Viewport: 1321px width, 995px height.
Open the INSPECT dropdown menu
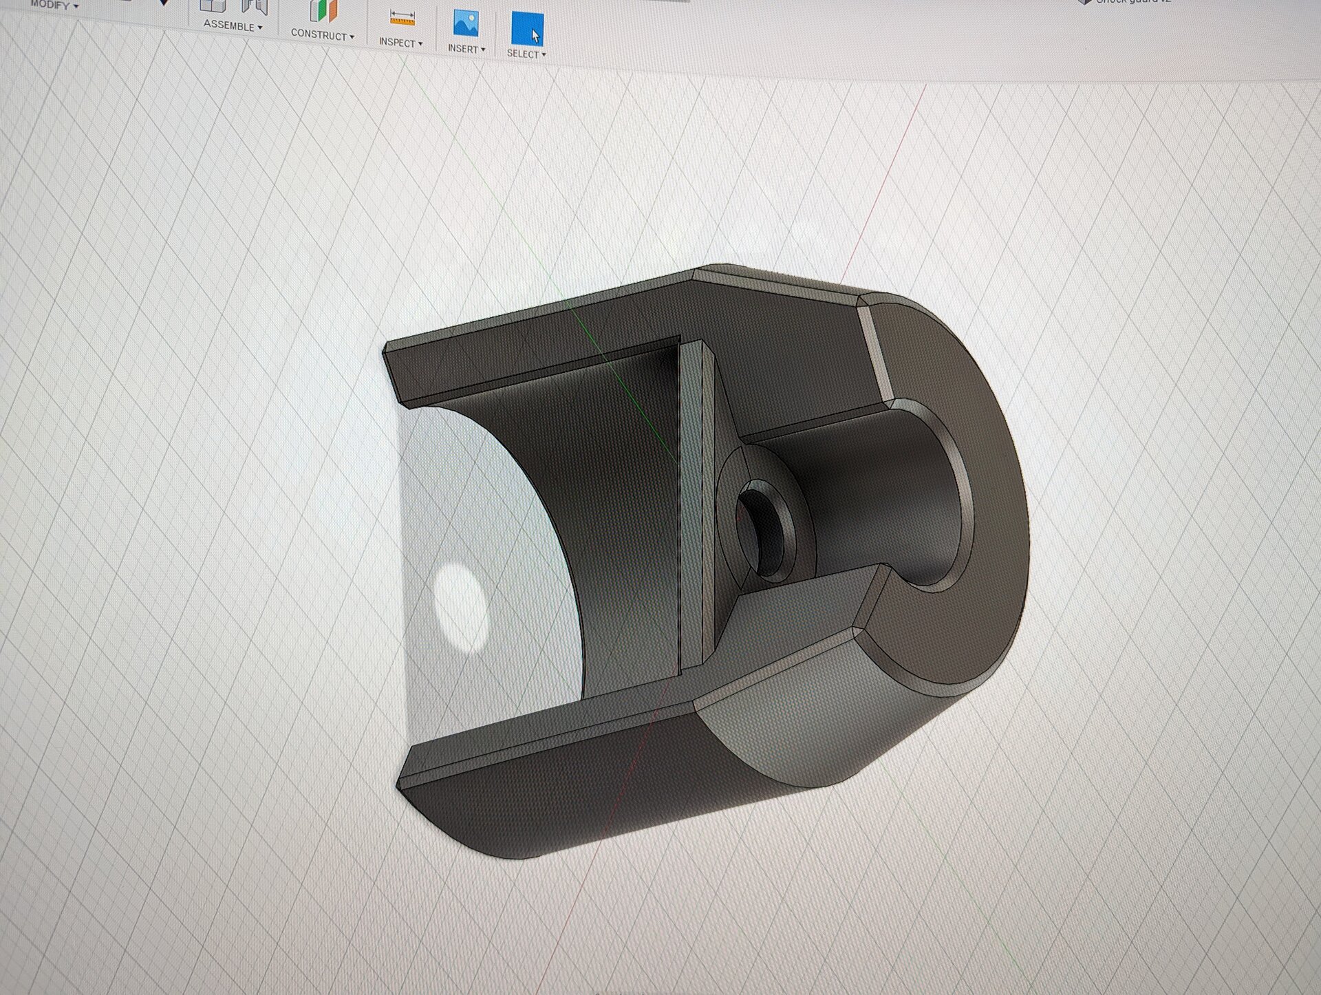[400, 42]
